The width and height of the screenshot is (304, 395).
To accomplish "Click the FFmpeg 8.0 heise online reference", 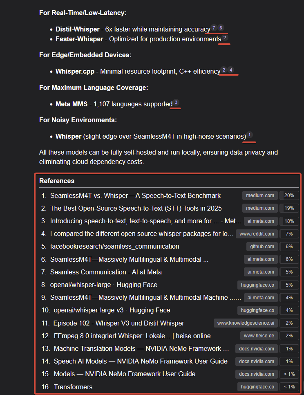I will click(132, 336).
